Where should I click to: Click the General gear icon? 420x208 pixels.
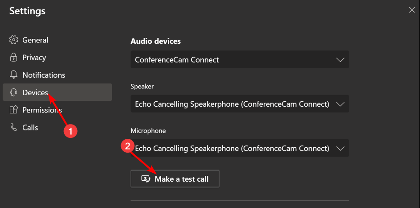pos(13,40)
